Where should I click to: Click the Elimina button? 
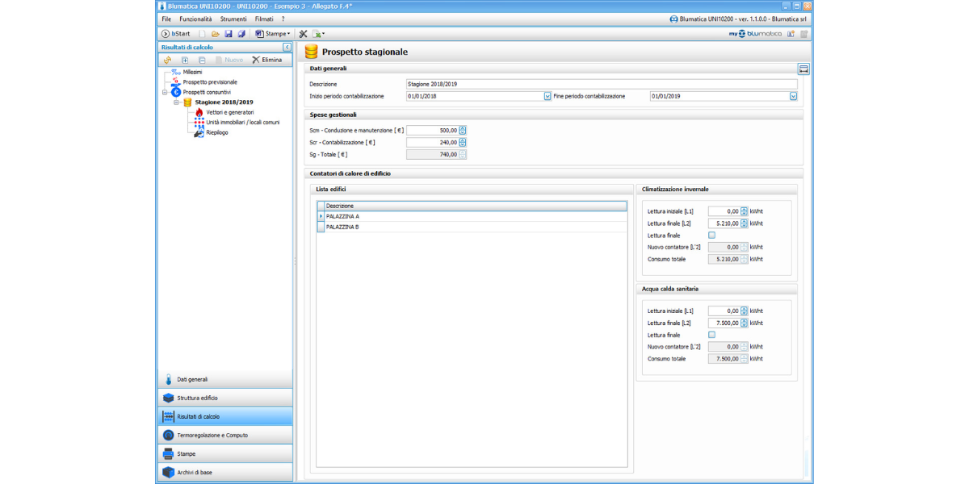267,60
